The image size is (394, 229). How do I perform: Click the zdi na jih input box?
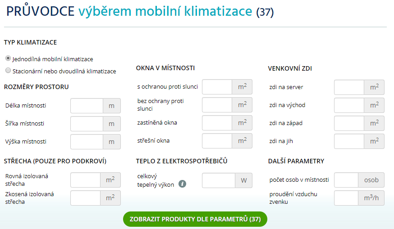[x=349, y=141]
